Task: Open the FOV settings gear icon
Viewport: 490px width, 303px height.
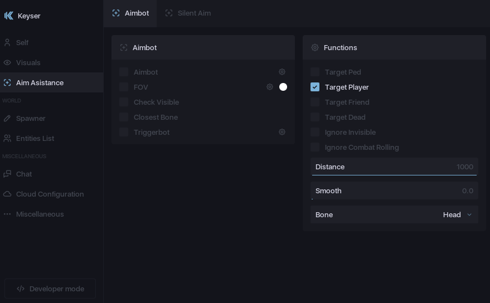Action: [x=270, y=87]
